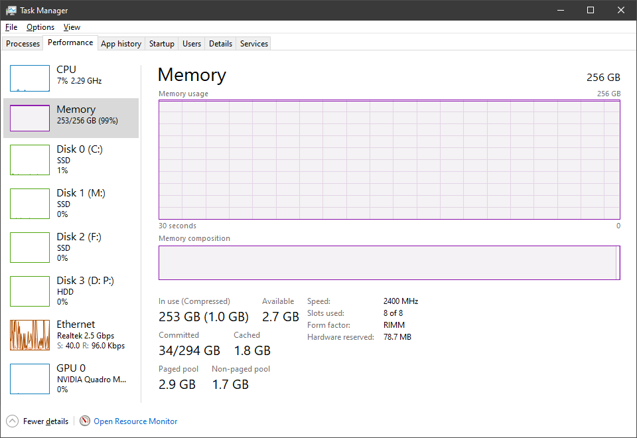Open the View menu
Screen dimensions: 637x438
[x=72, y=27]
